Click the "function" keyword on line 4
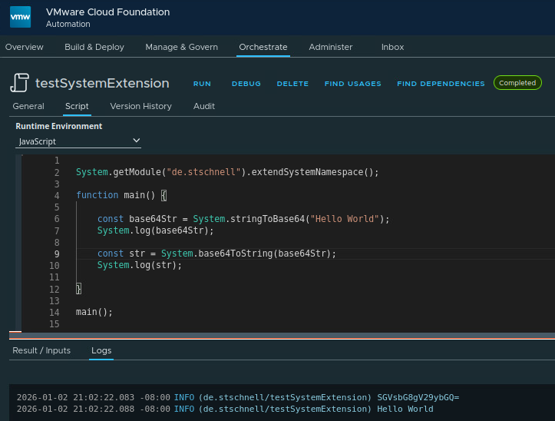 (x=97, y=195)
